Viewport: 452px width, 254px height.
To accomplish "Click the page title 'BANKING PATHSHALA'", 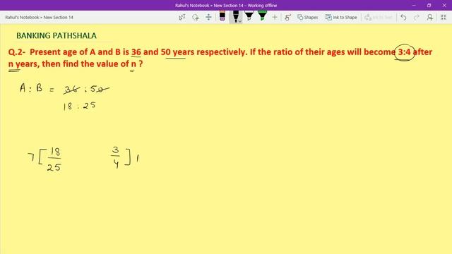I will 56,36.
